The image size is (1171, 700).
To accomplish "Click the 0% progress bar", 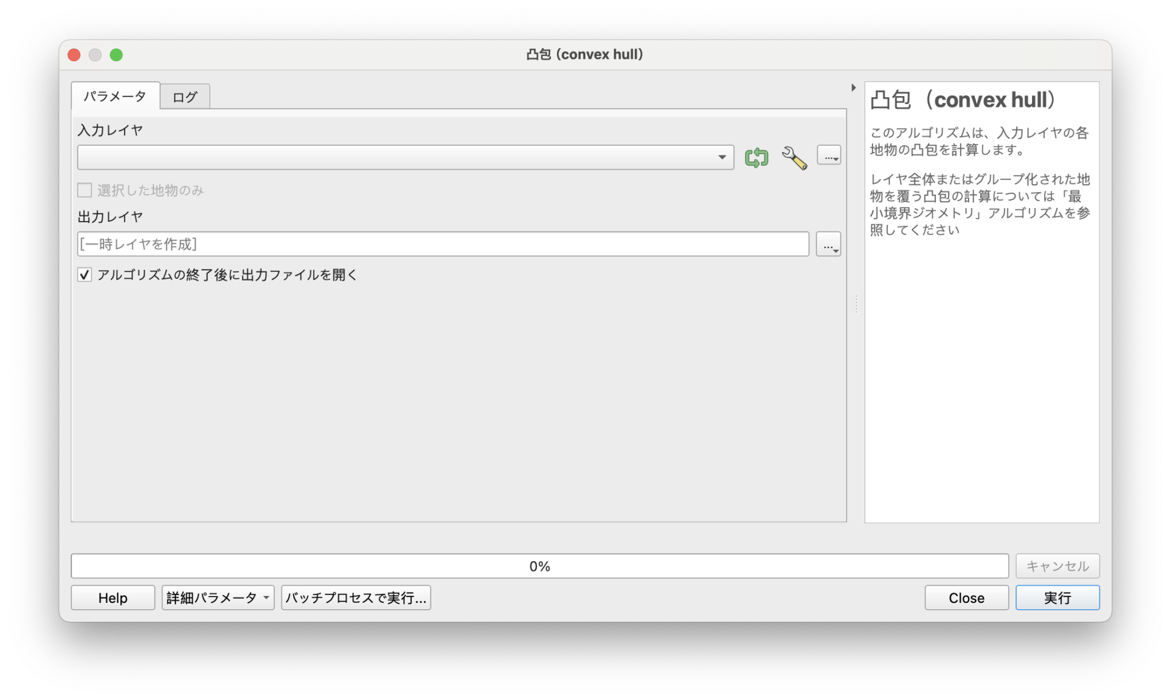I will tap(540, 565).
